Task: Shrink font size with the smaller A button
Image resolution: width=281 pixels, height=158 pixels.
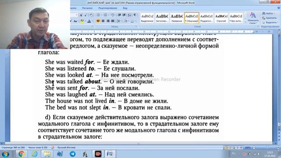Action: coord(86,15)
